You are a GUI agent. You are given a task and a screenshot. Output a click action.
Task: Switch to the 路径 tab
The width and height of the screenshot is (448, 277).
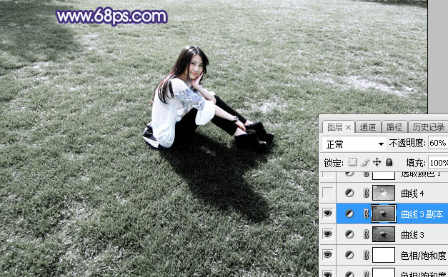pyautogui.click(x=394, y=127)
